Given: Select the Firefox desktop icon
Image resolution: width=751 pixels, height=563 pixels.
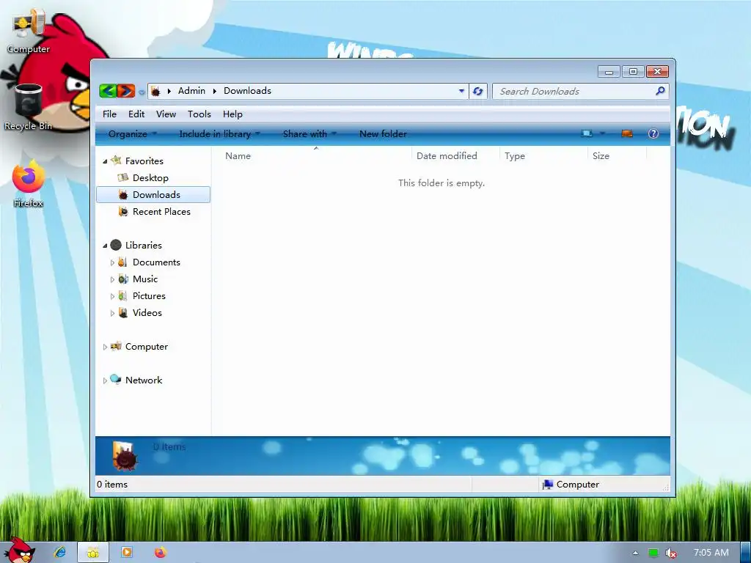Looking at the screenshot, I should click(x=29, y=184).
